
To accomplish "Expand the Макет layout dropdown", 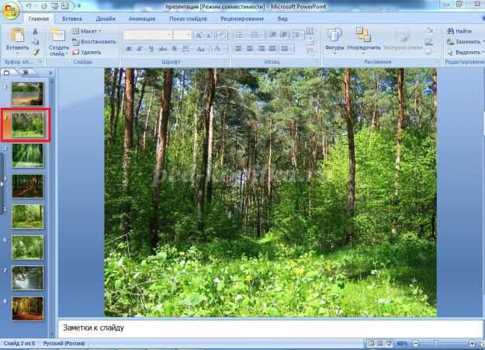I will coord(88,31).
